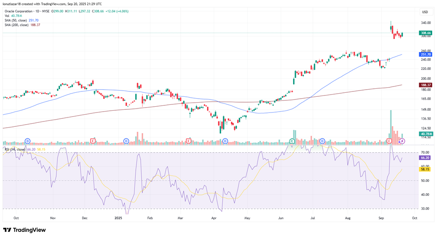
Task: Click the purple lightning bolt event icon
Action: pyautogui.click(x=402, y=141)
